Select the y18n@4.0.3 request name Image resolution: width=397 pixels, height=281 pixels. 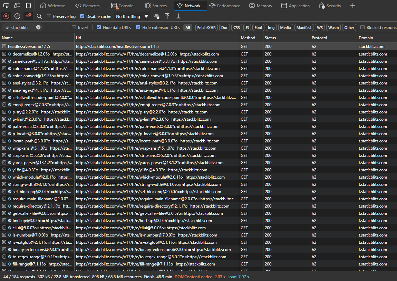(42, 170)
